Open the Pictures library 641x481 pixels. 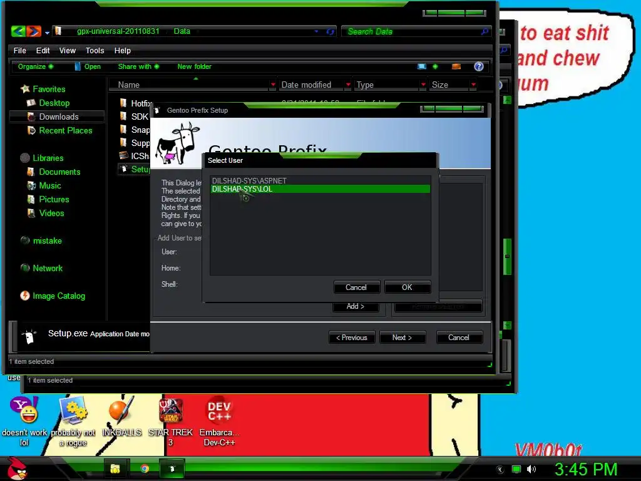[x=54, y=200]
